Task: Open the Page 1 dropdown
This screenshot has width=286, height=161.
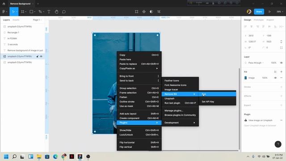Action: coord(37,20)
